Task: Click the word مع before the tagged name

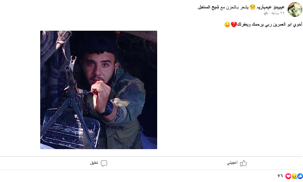Action: tap(223, 8)
